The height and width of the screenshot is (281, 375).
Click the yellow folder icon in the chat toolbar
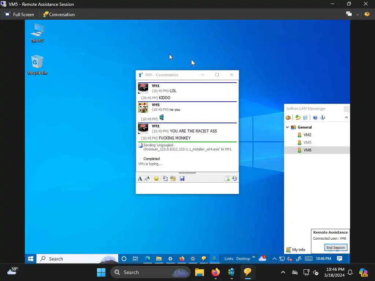coord(173,179)
